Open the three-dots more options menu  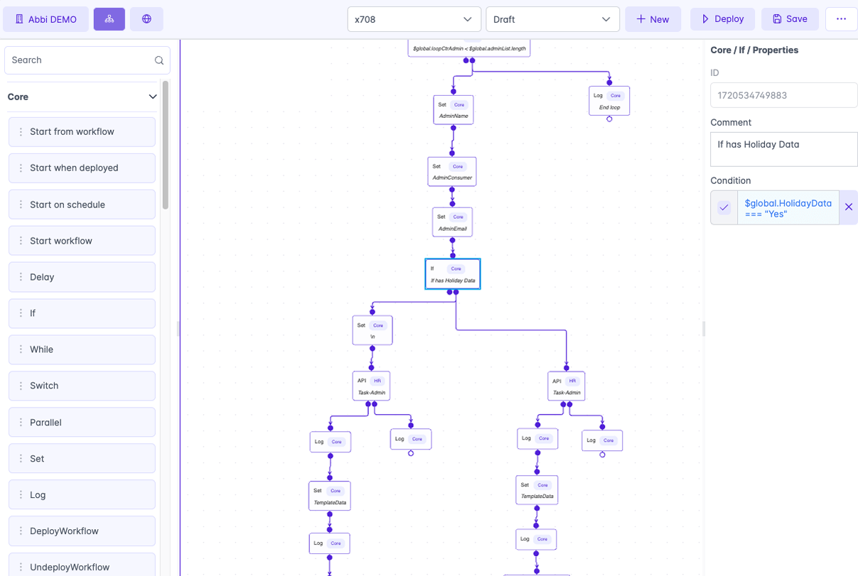[x=841, y=19]
